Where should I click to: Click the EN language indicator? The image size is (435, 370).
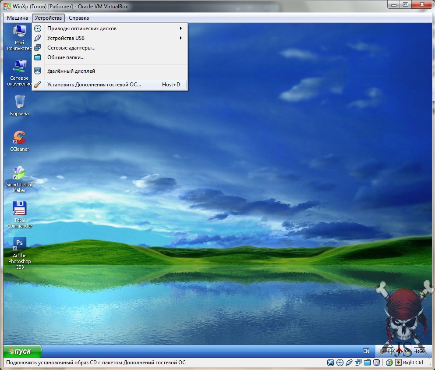[x=366, y=351]
